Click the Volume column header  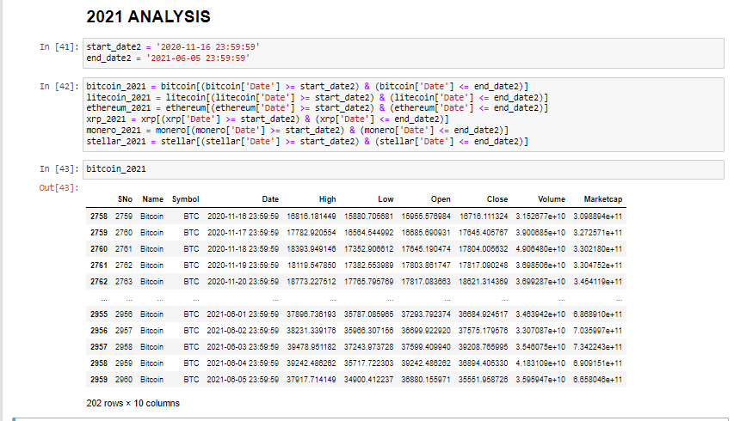(552, 199)
